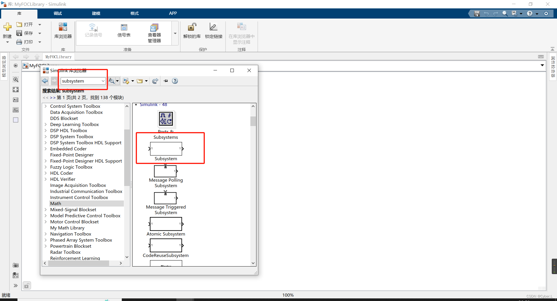This screenshot has height=301, width=557.
Task: Click the open folder icon in the Library Browser
Action: pyautogui.click(x=140, y=81)
